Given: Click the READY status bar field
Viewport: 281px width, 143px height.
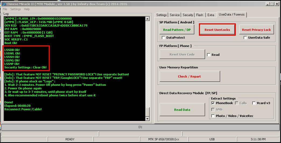Looking at the screenshot, I should tap(70, 139).
